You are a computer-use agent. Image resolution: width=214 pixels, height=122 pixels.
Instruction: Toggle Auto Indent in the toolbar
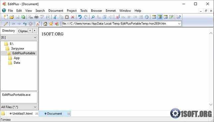[135, 17]
